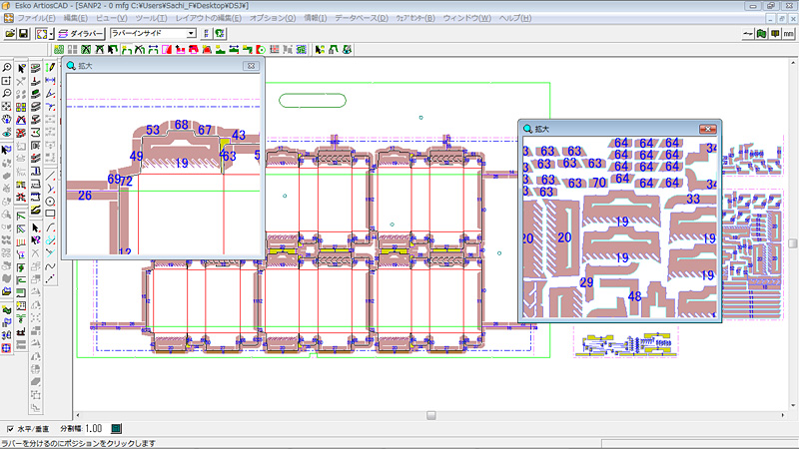Viewport: 799px width, 449px height.
Task: Click the mm units icon at top right
Action: (x=789, y=34)
